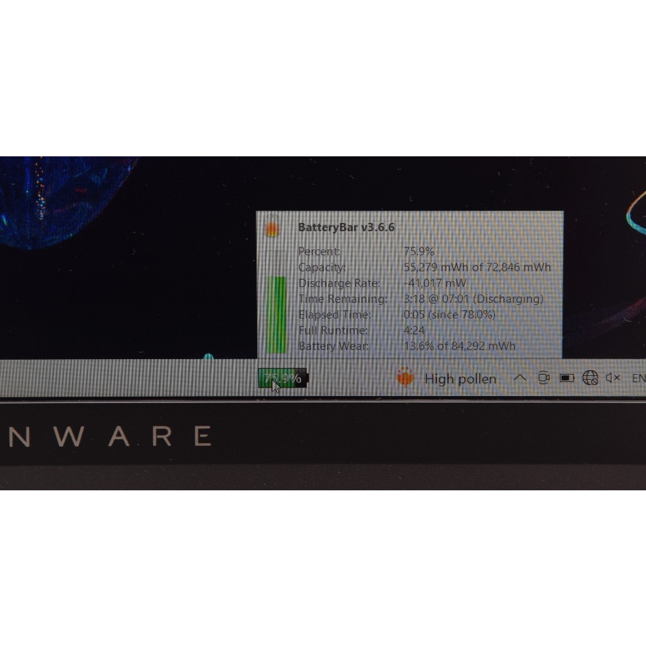Click the Battery Wear value 13.6% of 84,292 mWh
646x646 pixels.
(459, 346)
